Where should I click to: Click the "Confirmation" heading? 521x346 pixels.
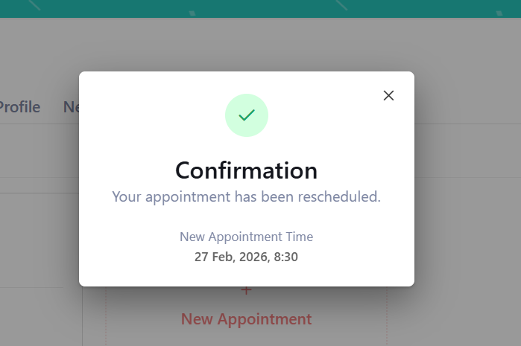pyautogui.click(x=247, y=170)
